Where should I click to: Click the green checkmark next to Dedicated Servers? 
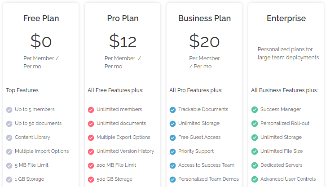[255, 165]
